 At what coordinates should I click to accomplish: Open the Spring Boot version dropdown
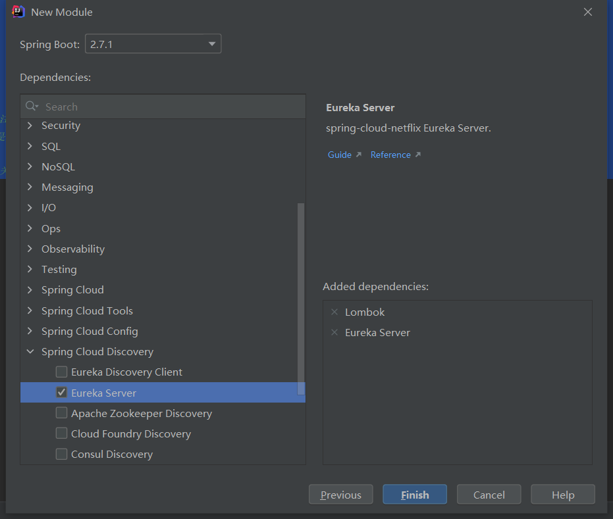[x=212, y=45]
